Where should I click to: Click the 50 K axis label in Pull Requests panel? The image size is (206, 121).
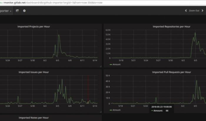[x=108, y=76]
